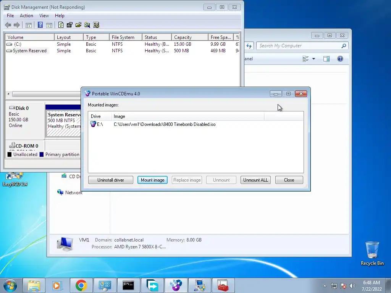The image size is (391, 293).
Task: Open the Action menu in Disk Management
Action: (x=26, y=15)
